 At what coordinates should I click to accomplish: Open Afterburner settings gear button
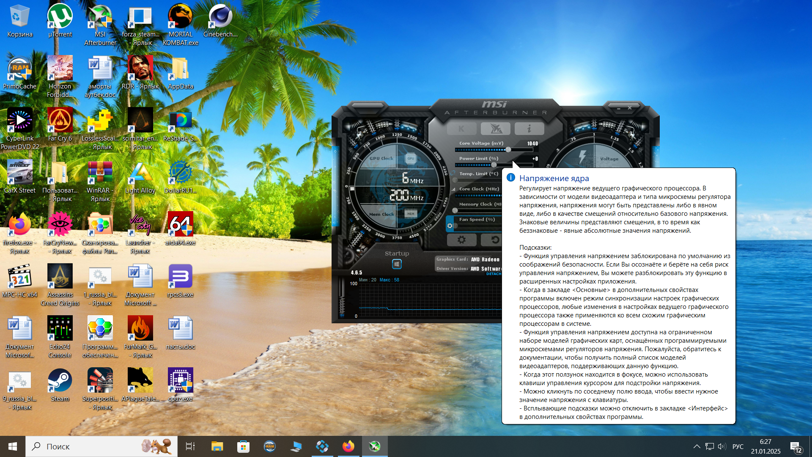(461, 240)
